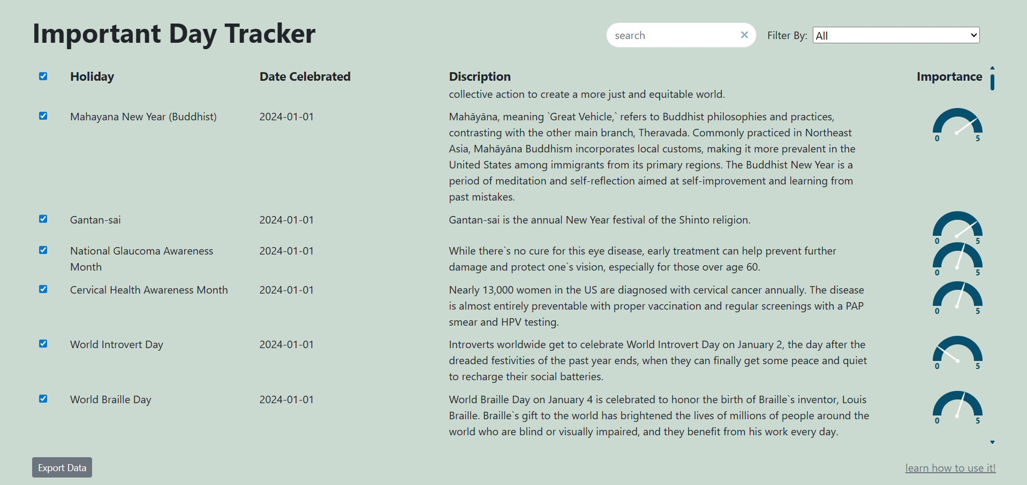Viewport: 1027px width, 485px height.
Task: Open the learn how to use it link
Action: (x=950, y=468)
